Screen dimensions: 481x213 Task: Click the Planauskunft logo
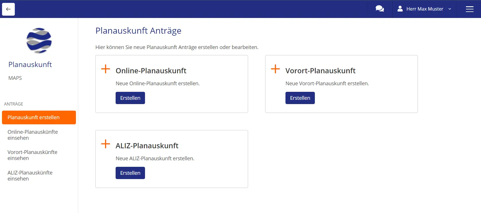(39, 40)
